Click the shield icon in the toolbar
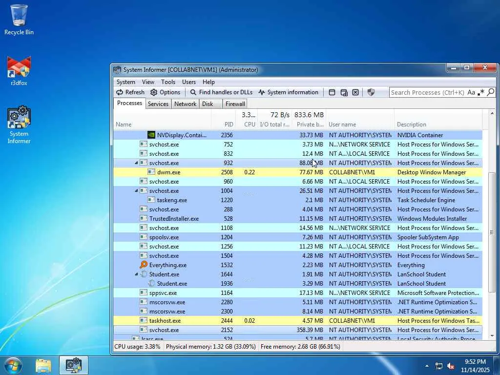 (x=371, y=92)
